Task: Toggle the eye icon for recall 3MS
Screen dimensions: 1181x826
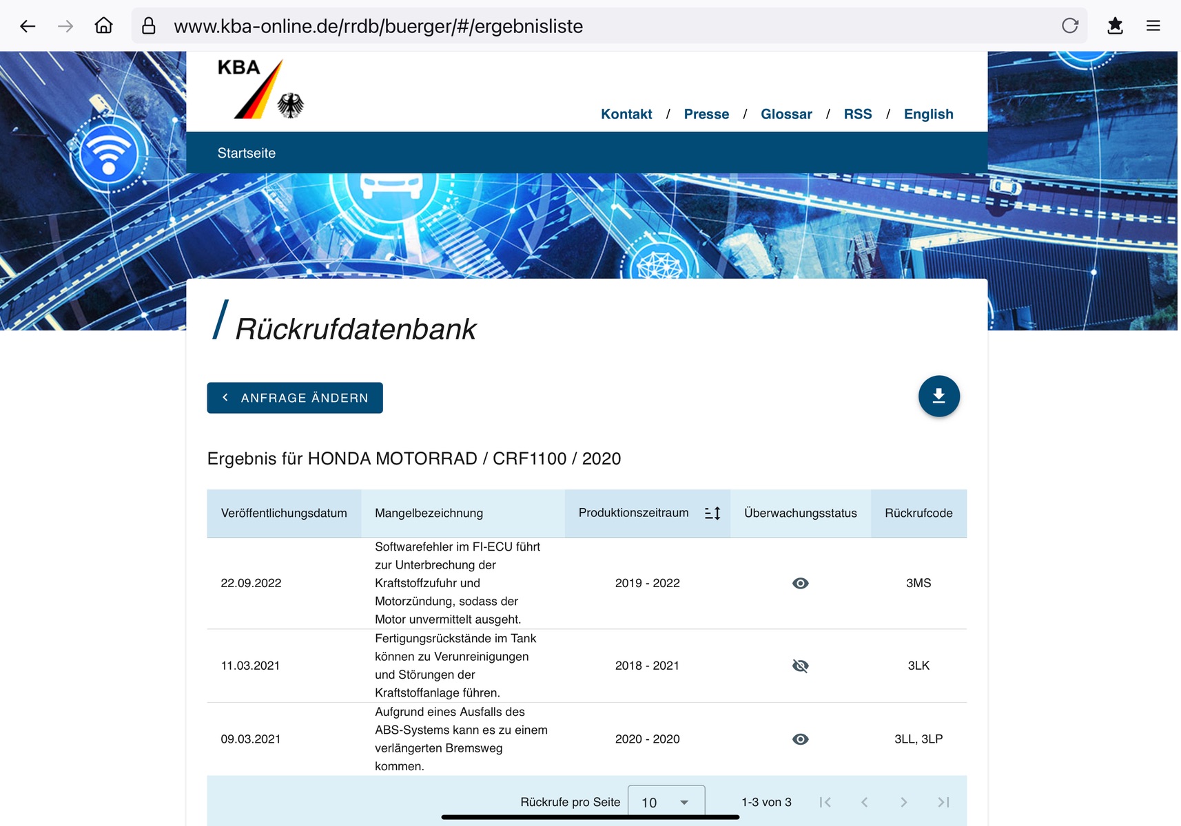Action: pos(800,584)
